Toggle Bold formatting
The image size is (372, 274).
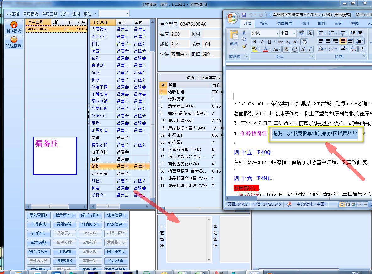tap(254, 42)
